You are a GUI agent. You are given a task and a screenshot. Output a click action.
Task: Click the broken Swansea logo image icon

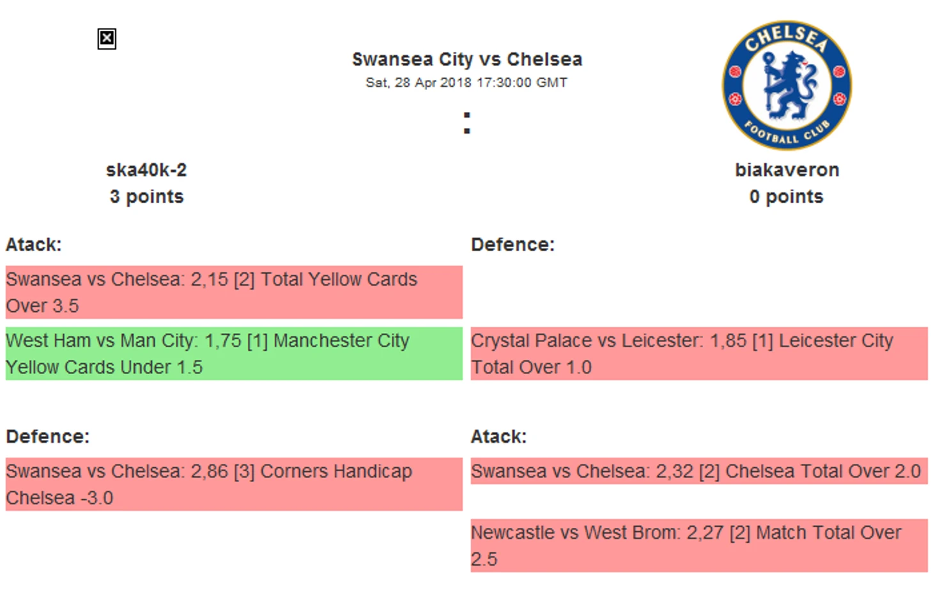point(107,39)
